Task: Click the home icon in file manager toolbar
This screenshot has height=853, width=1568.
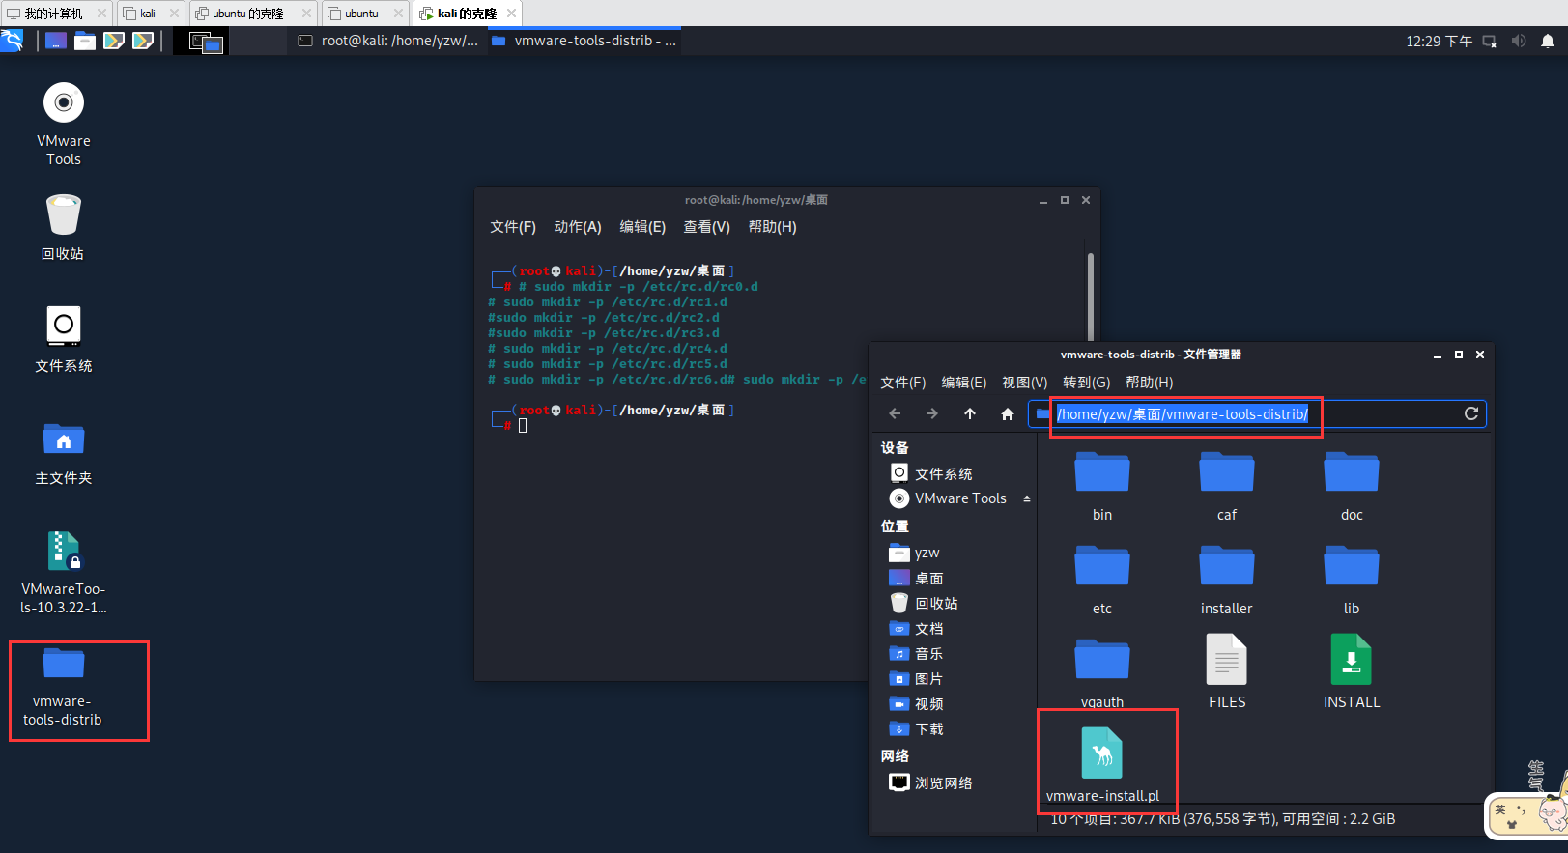Action: 1008,414
